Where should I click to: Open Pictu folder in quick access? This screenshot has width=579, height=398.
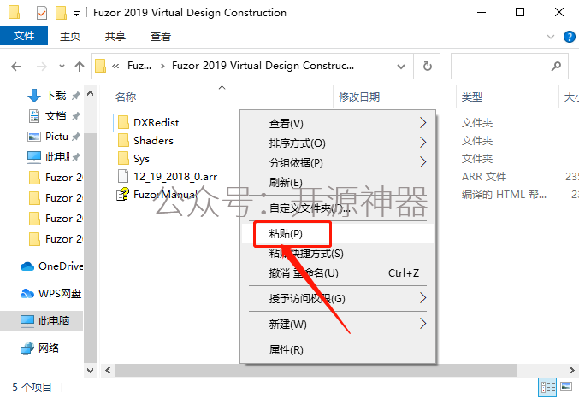click(56, 137)
